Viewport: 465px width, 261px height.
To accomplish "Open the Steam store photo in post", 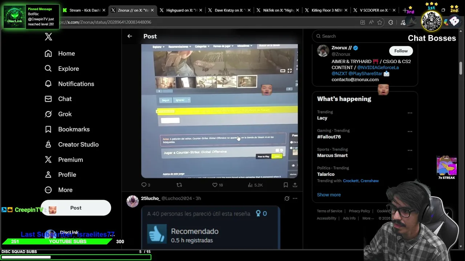I will [219, 111].
